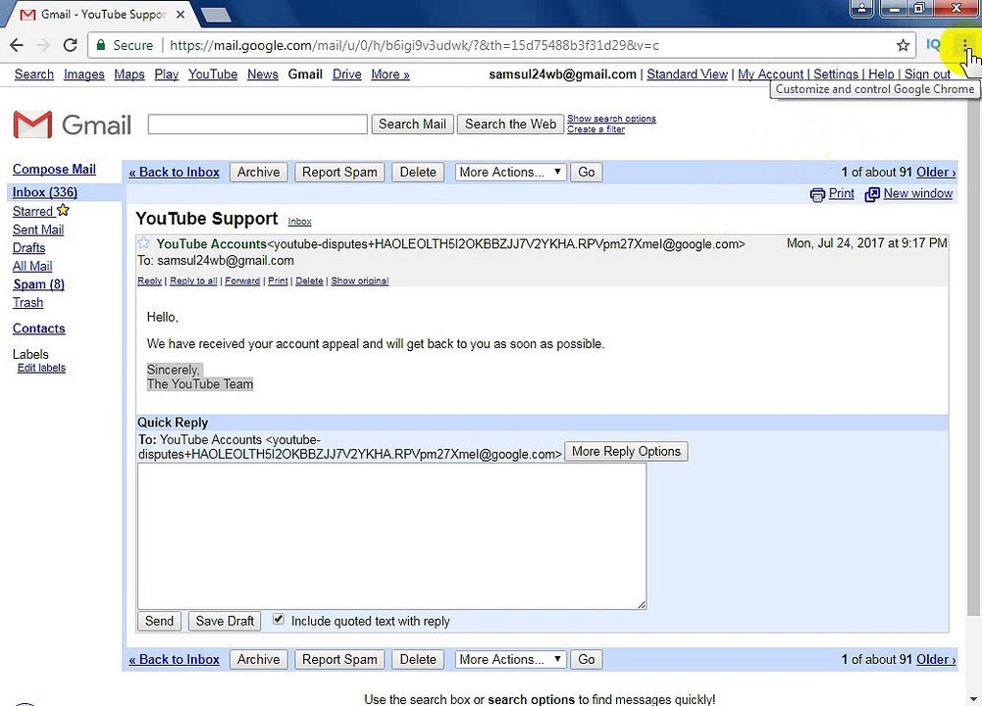Click the Gmail search input field
This screenshot has width=982, height=706.
click(x=257, y=124)
